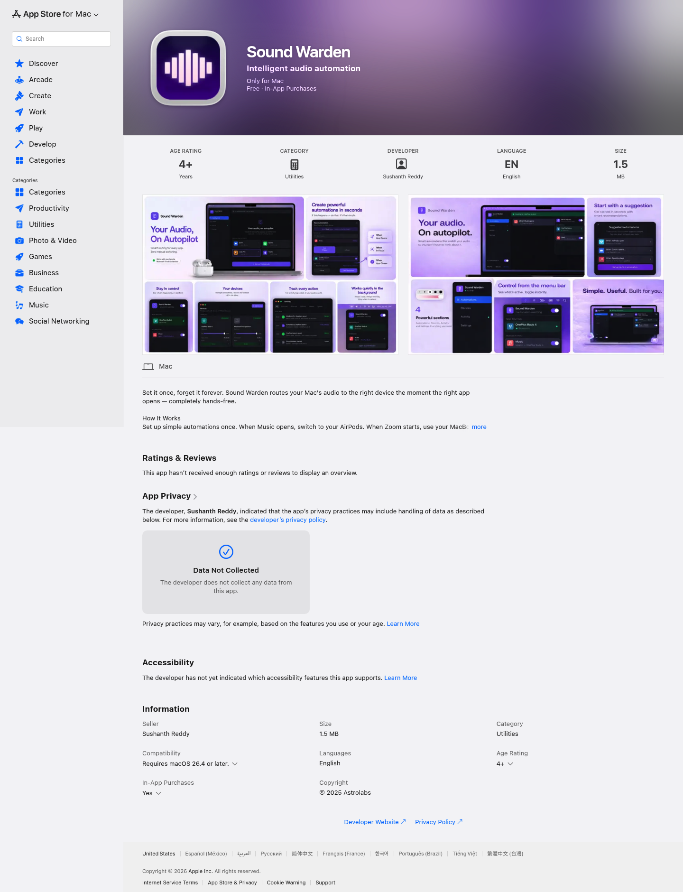This screenshot has height=892, width=683.
Task: Open the Music notes icon
Action: pos(19,305)
